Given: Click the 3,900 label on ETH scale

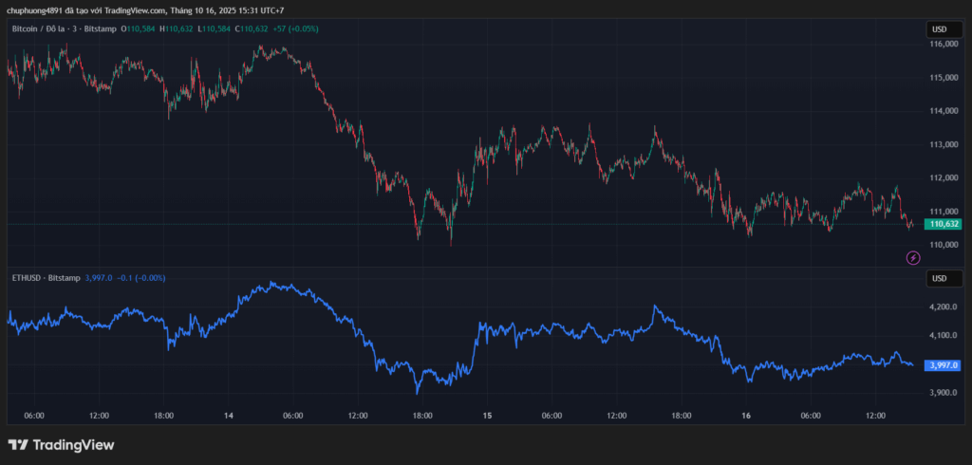Looking at the screenshot, I should tap(943, 393).
